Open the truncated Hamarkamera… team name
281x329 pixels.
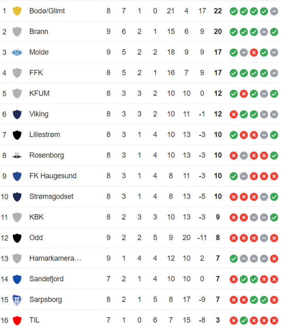(55, 258)
